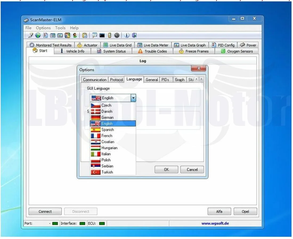Click the clipboard toolbar icon
This screenshot has height=239, width=293.
(x=85, y=35)
